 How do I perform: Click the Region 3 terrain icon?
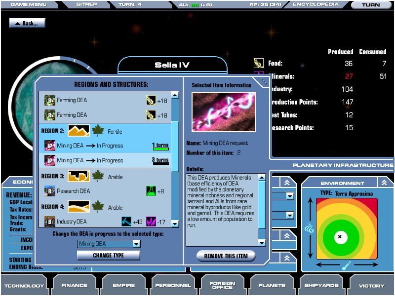(78, 176)
